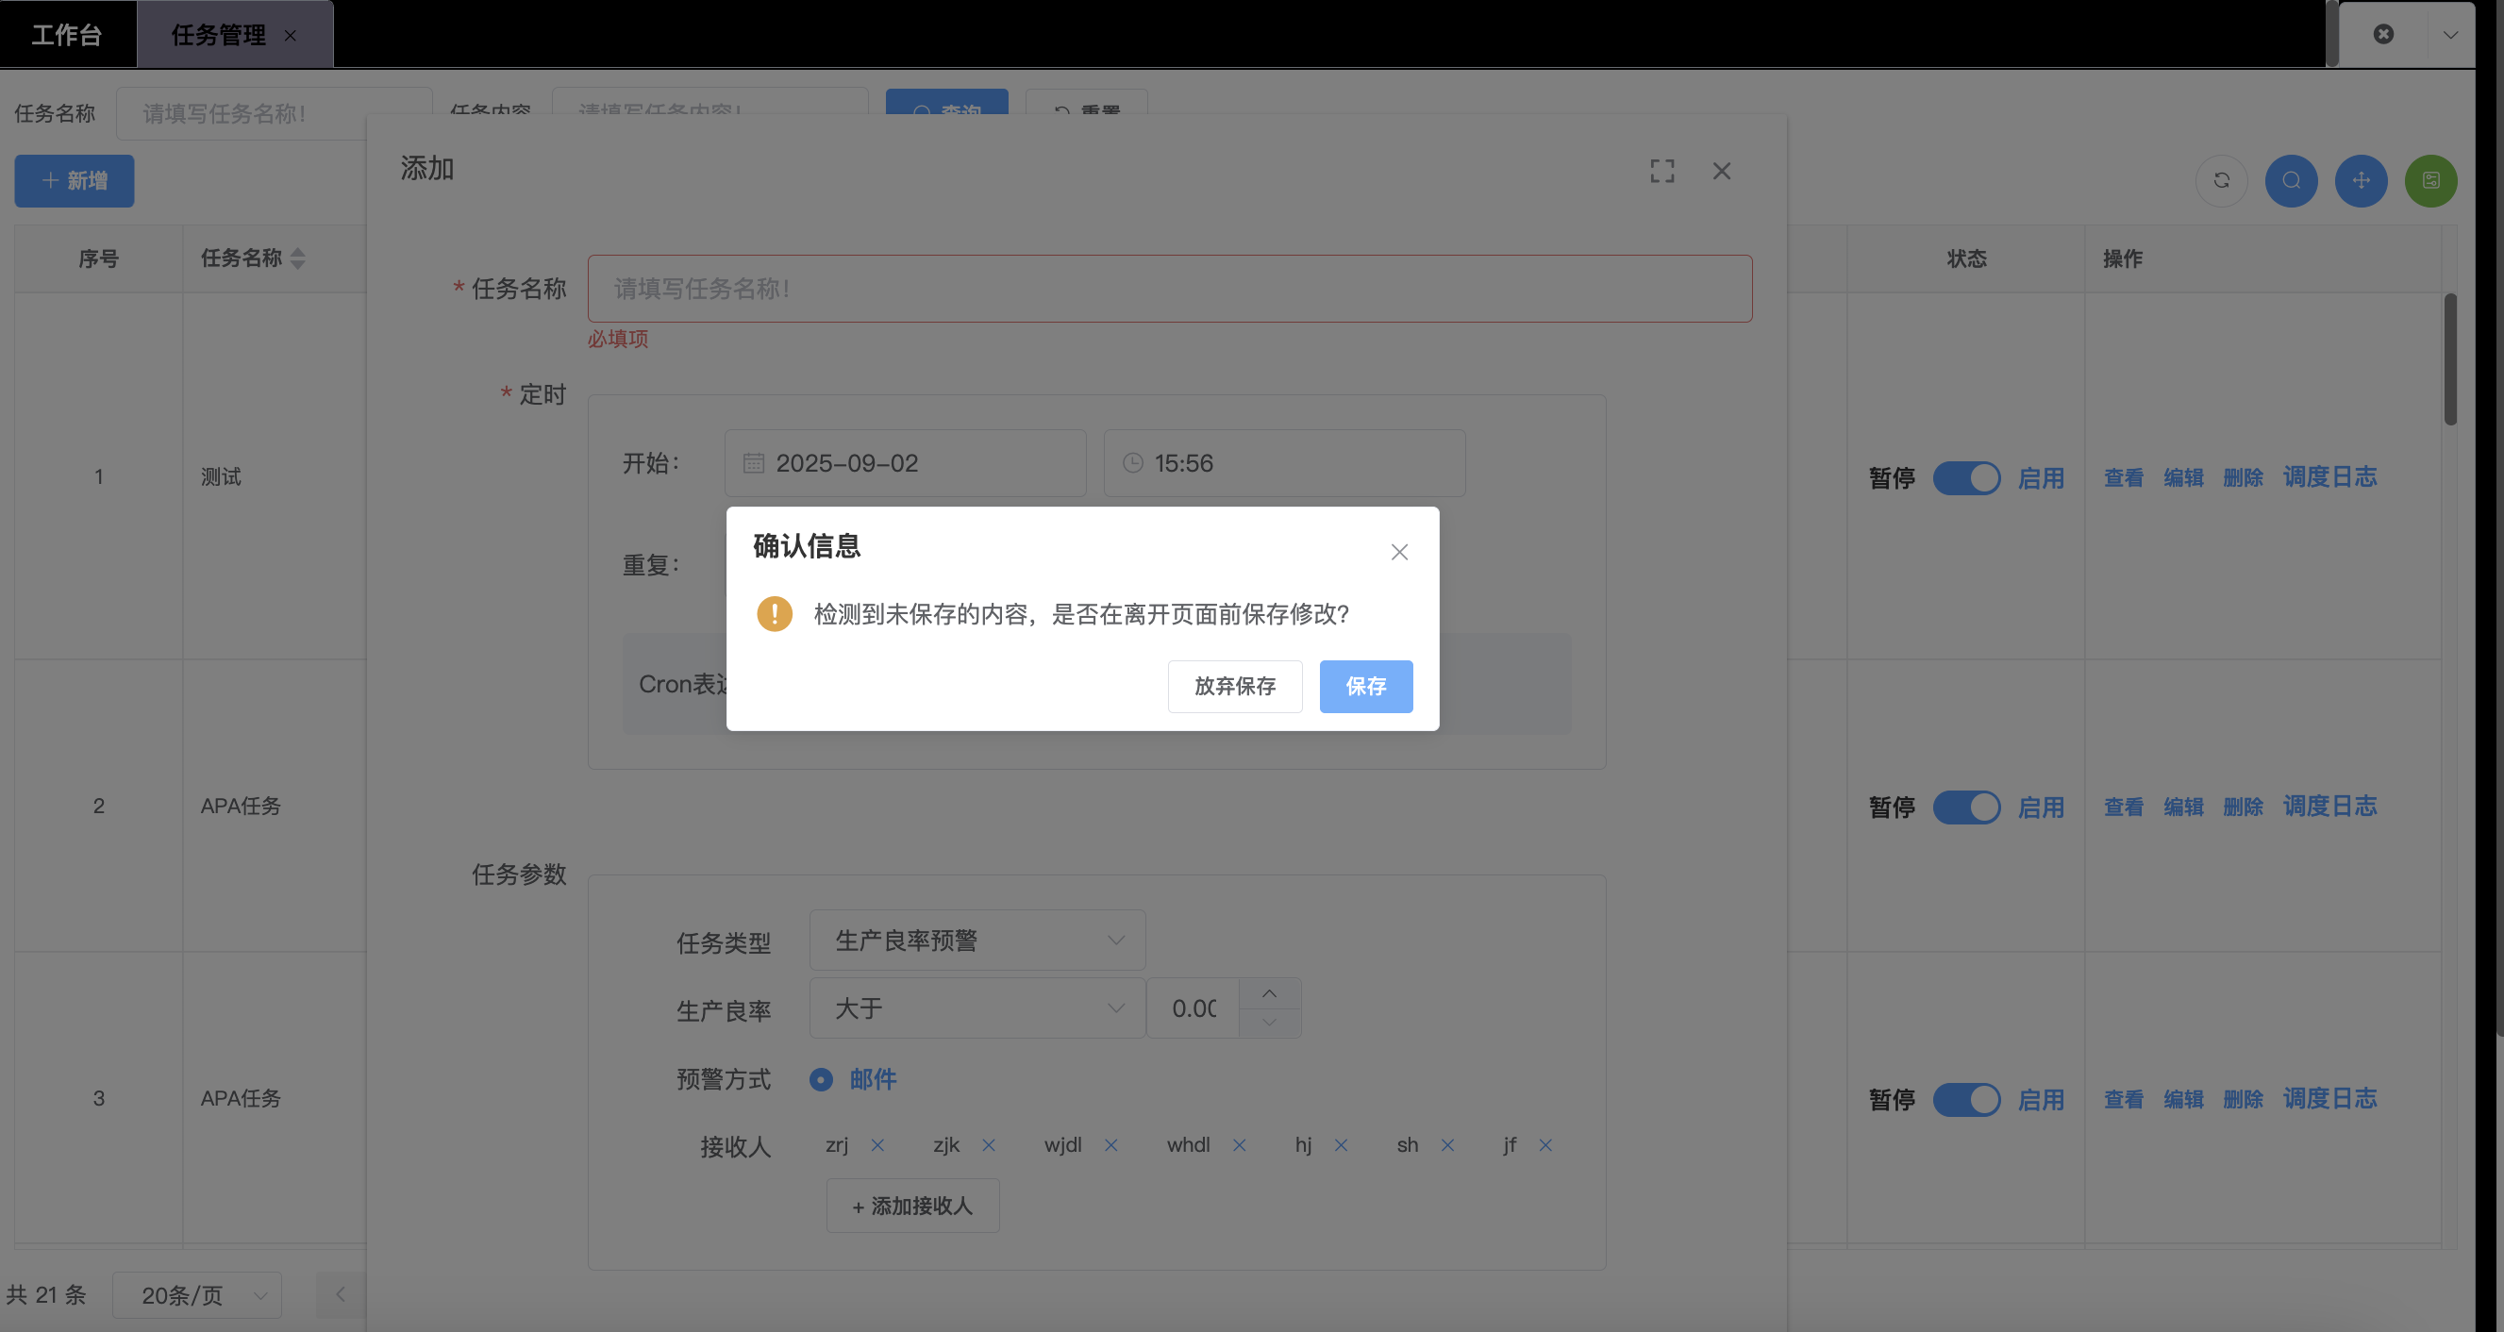Open the 大于 comparison dropdown
Image resolution: width=2504 pixels, height=1332 pixels.
tap(977, 1008)
